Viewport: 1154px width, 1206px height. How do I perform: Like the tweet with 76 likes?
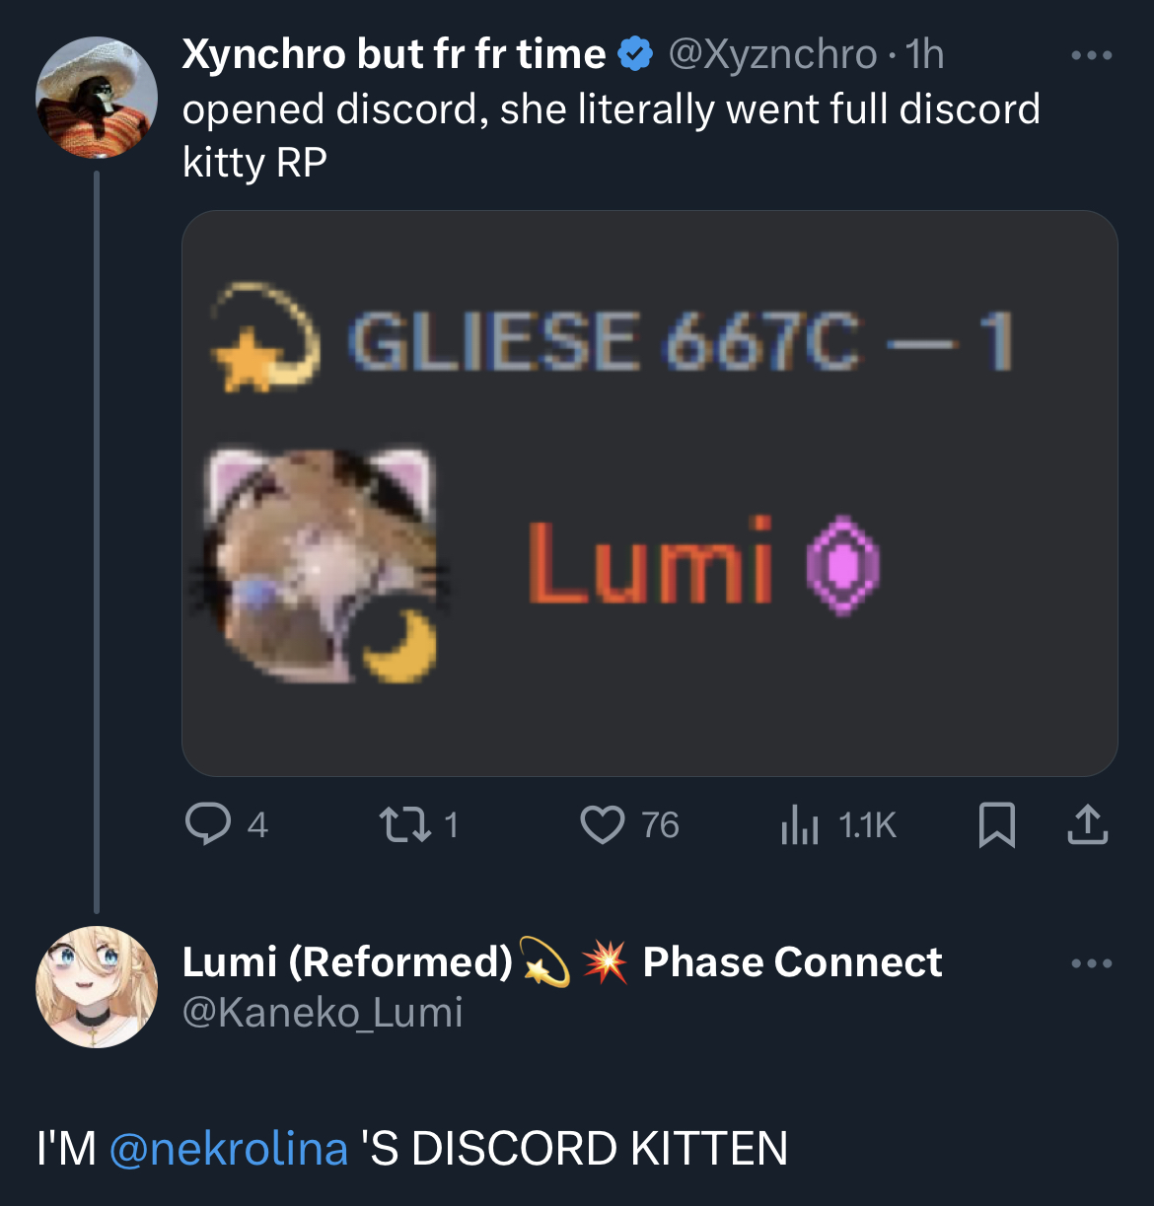pos(603,824)
